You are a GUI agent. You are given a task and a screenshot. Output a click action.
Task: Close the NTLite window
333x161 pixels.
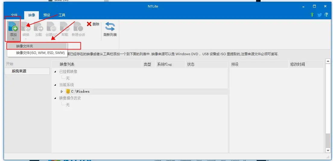(x=325, y=6)
